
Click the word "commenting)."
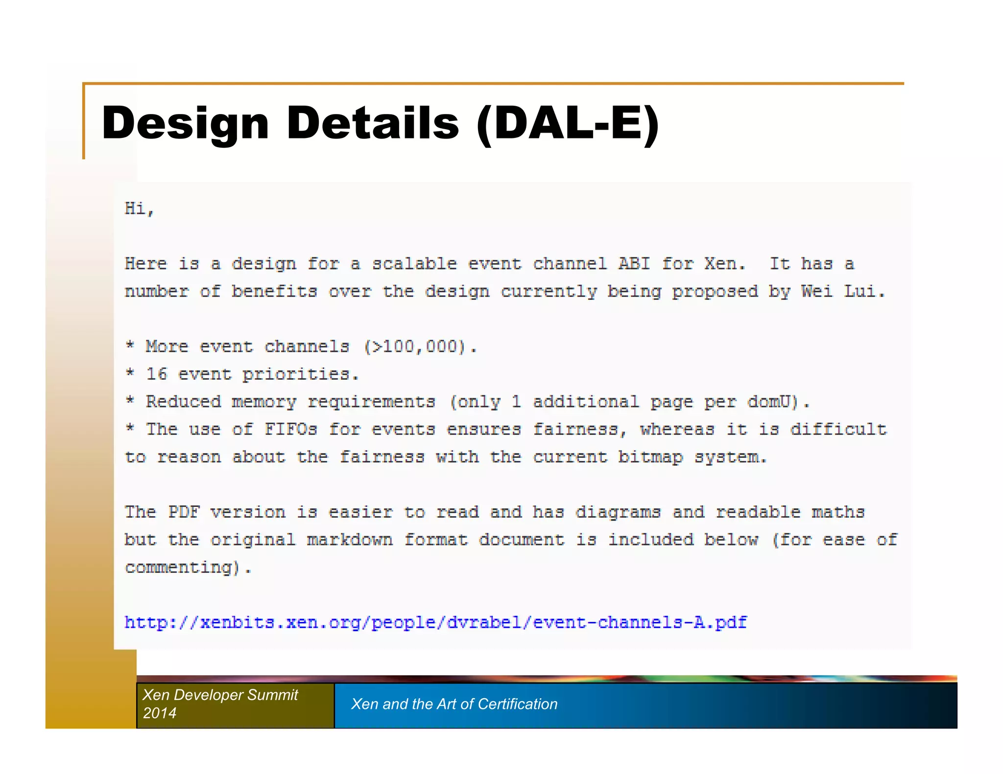pyautogui.click(x=188, y=568)
